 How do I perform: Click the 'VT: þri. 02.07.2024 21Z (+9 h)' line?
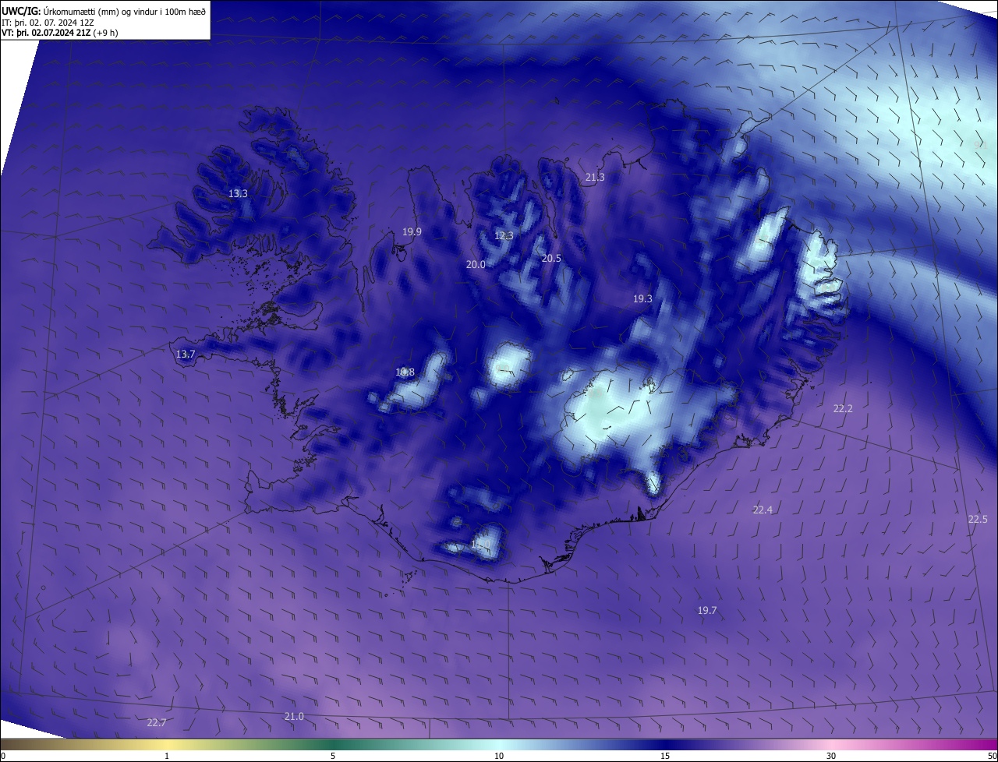click(x=60, y=33)
